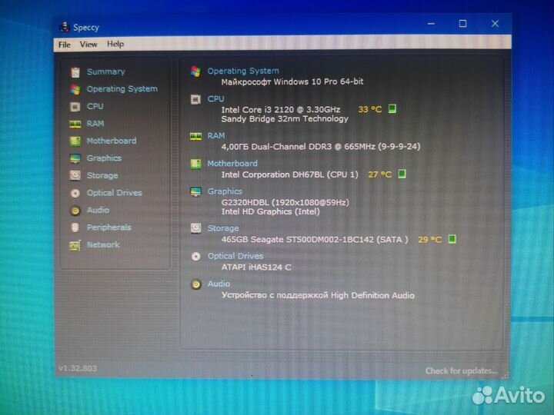This screenshot has height=415, width=554.
Task: Click green temperature indicator beside storage 29 °C
Action: pos(452,239)
